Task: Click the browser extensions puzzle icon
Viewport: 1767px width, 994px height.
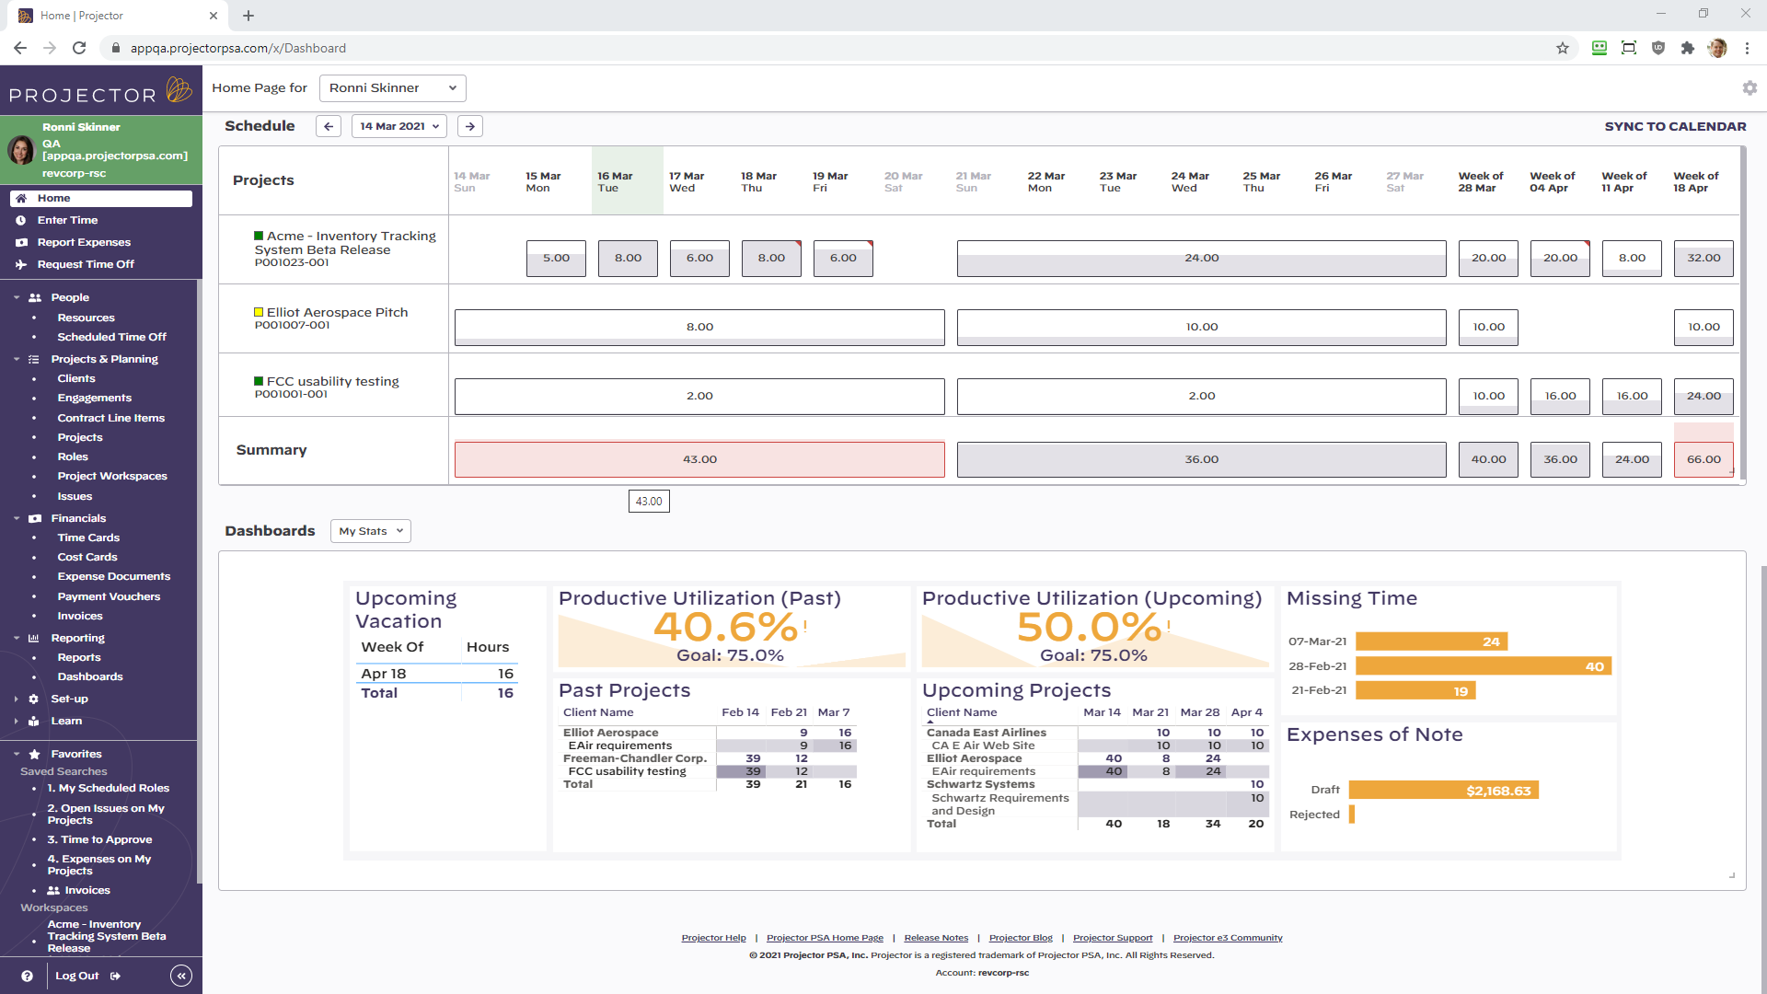Action: click(1687, 48)
